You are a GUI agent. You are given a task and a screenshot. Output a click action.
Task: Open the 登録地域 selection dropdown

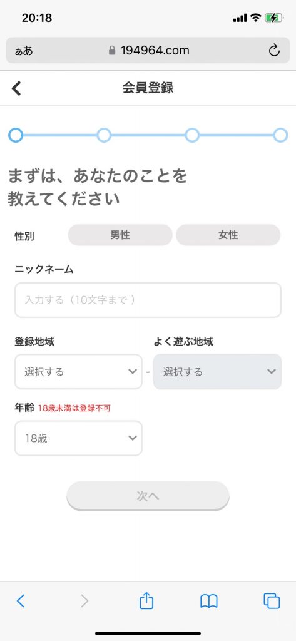pyautogui.click(x=78, y=372)
